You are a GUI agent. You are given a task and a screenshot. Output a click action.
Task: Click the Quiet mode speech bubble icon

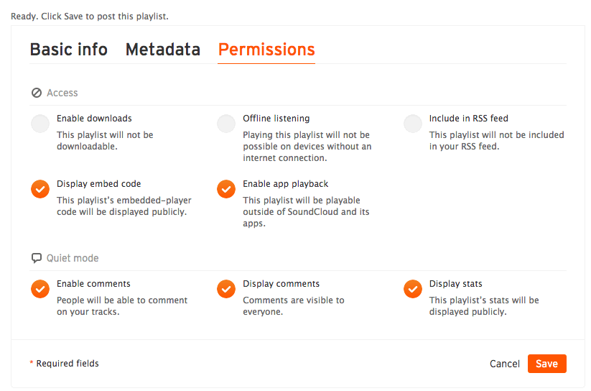coord(37,258)
